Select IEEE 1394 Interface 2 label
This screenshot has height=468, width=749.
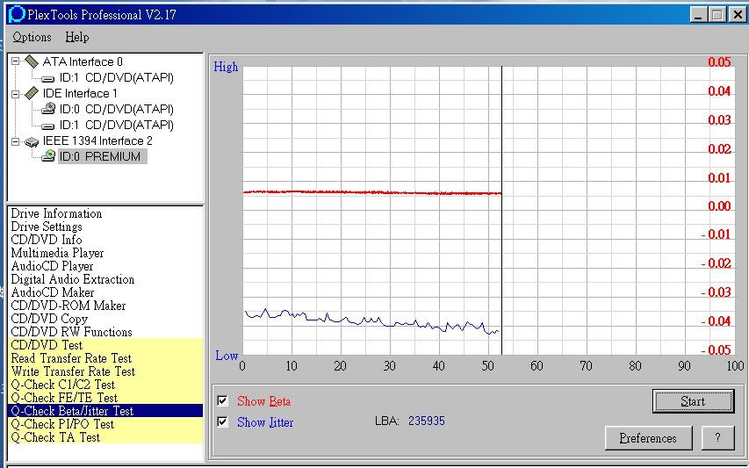pos(97,140)
